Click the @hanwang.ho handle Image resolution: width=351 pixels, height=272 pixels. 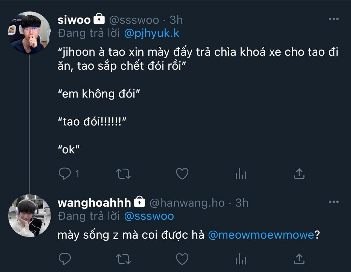click(x=187, y=203)
